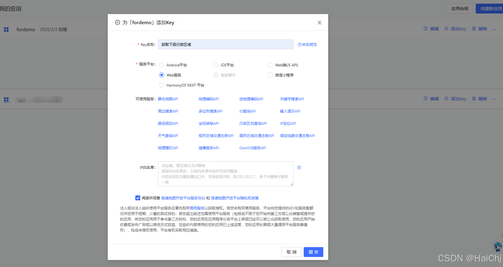Uncheck the 阅读并同意 agreement checkbox
The width and height of the screenshot is (503, 267).
tap(138, 198)
